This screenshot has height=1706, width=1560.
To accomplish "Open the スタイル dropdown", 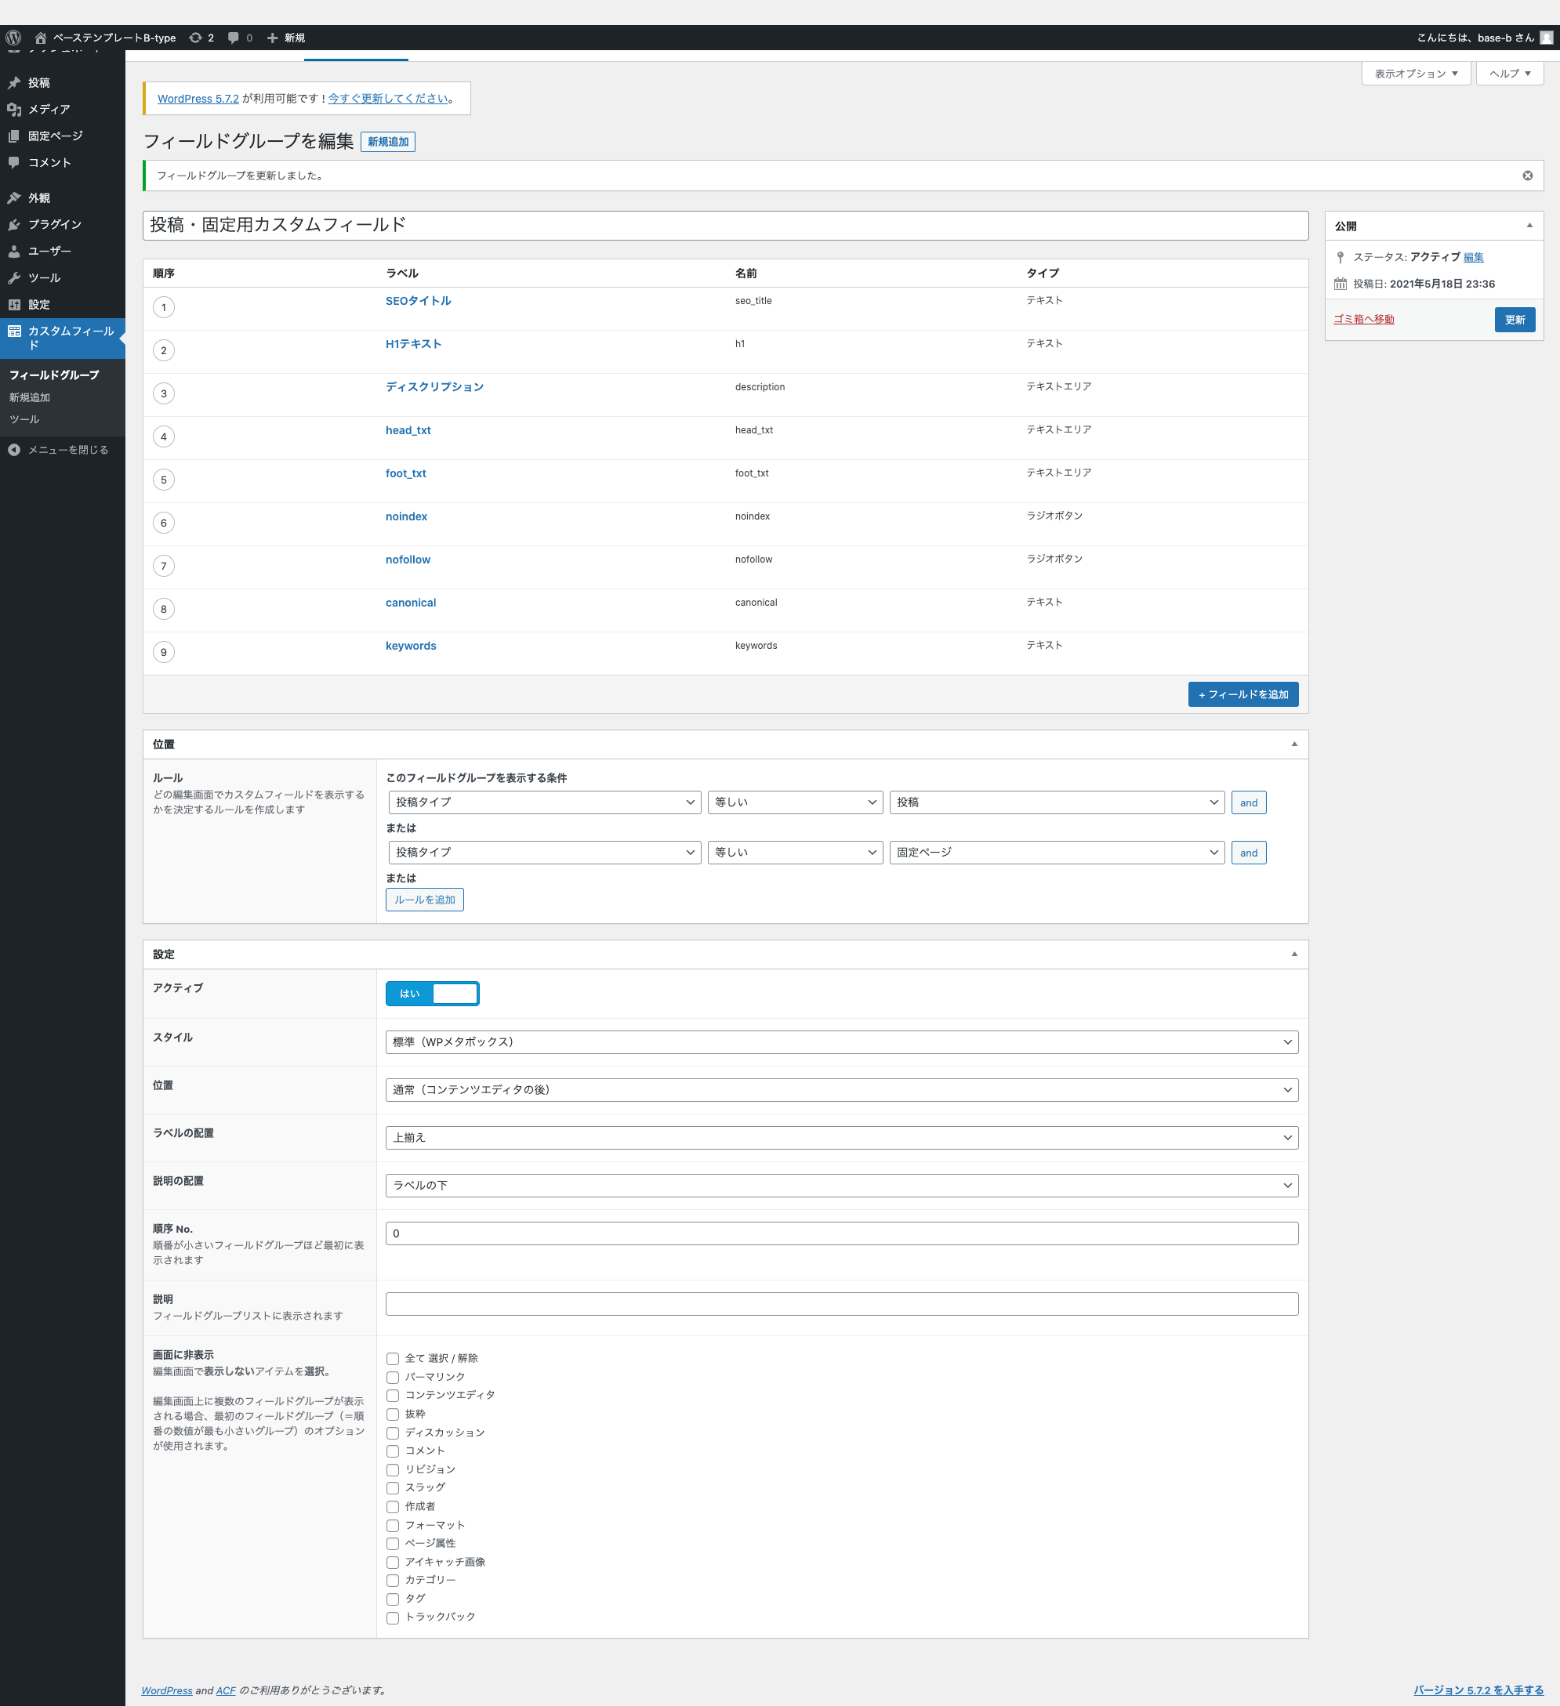I will (x=841, y=1041).
